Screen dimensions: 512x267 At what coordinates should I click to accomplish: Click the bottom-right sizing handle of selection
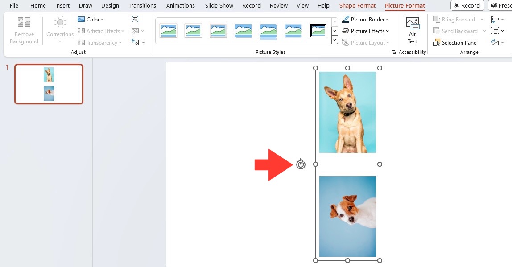[x=380, y=260]
